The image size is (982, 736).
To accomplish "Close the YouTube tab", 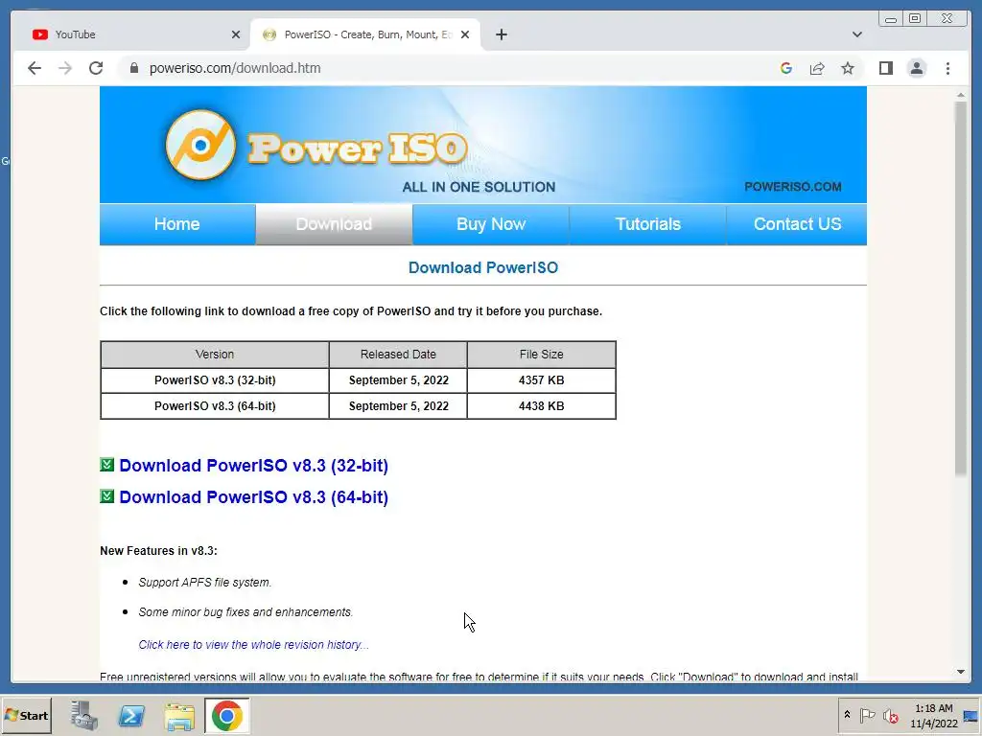I will pyautogui.click(x=236, y=34).
